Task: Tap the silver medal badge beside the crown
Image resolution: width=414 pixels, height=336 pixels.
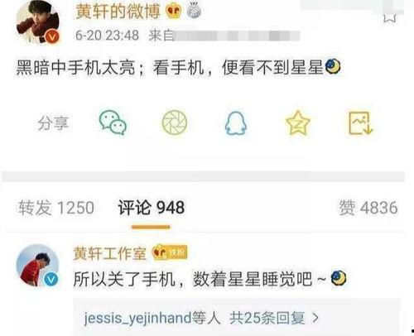Action: pos(195,12)
